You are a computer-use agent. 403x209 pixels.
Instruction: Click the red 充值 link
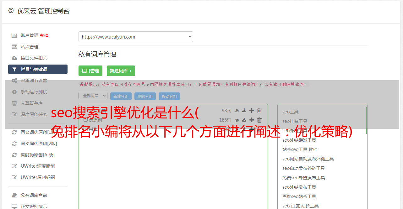pyautogui.click(x=44, y=35)
